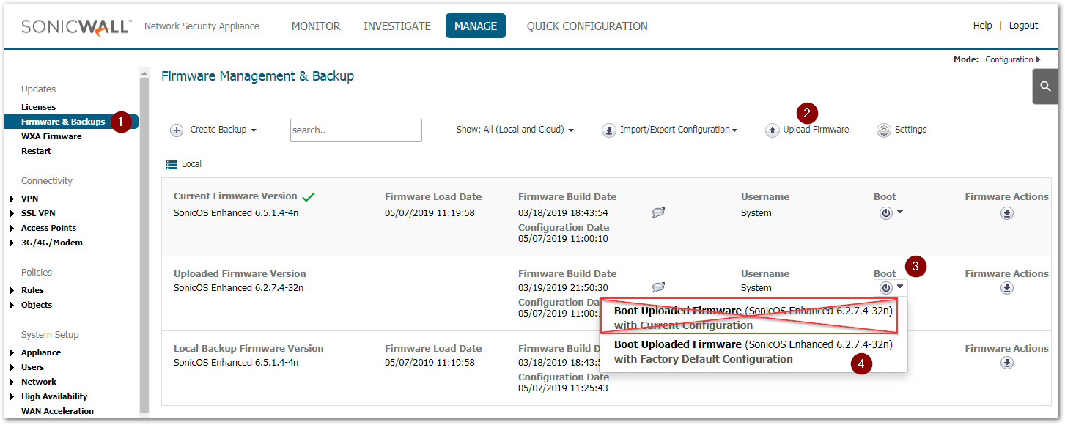Expand the Appliance tree item
Image resolution: width=1065 pixels, height=425 pixels.
click(12, 352)
